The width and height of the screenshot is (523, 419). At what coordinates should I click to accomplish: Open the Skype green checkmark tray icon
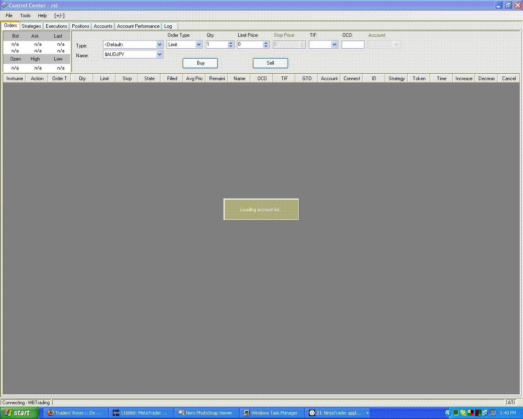463,413
